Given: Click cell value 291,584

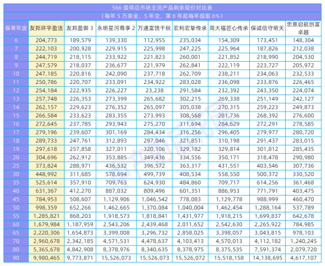Looking at the screenshot, I should [x=190, y=90].
